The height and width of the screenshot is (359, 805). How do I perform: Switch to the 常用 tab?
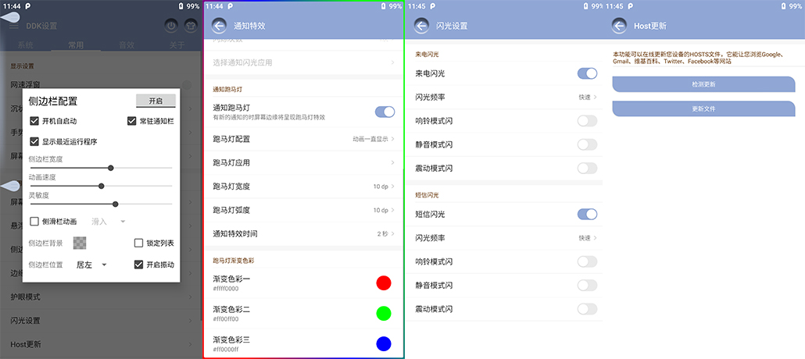click(x=76, y=45)
